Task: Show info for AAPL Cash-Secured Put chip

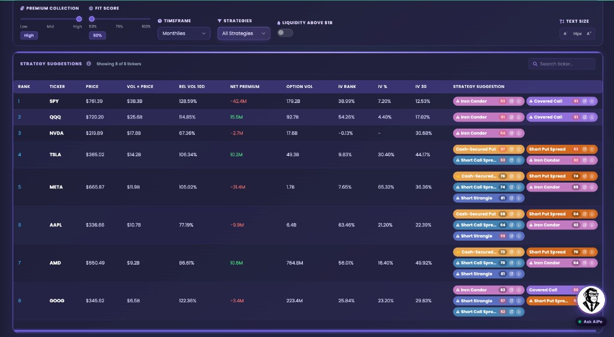Action: 519,214
